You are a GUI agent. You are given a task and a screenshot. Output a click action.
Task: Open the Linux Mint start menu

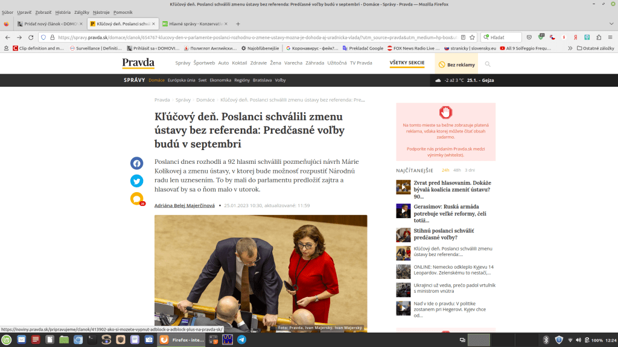pyautogui.click(x=7, y=340)
